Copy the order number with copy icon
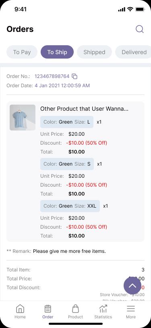This screenshot has height=328, width=151. coord(74,76)
